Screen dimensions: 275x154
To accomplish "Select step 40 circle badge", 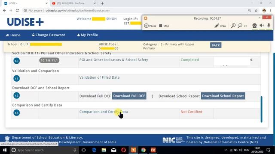I will tap(16, 61).
